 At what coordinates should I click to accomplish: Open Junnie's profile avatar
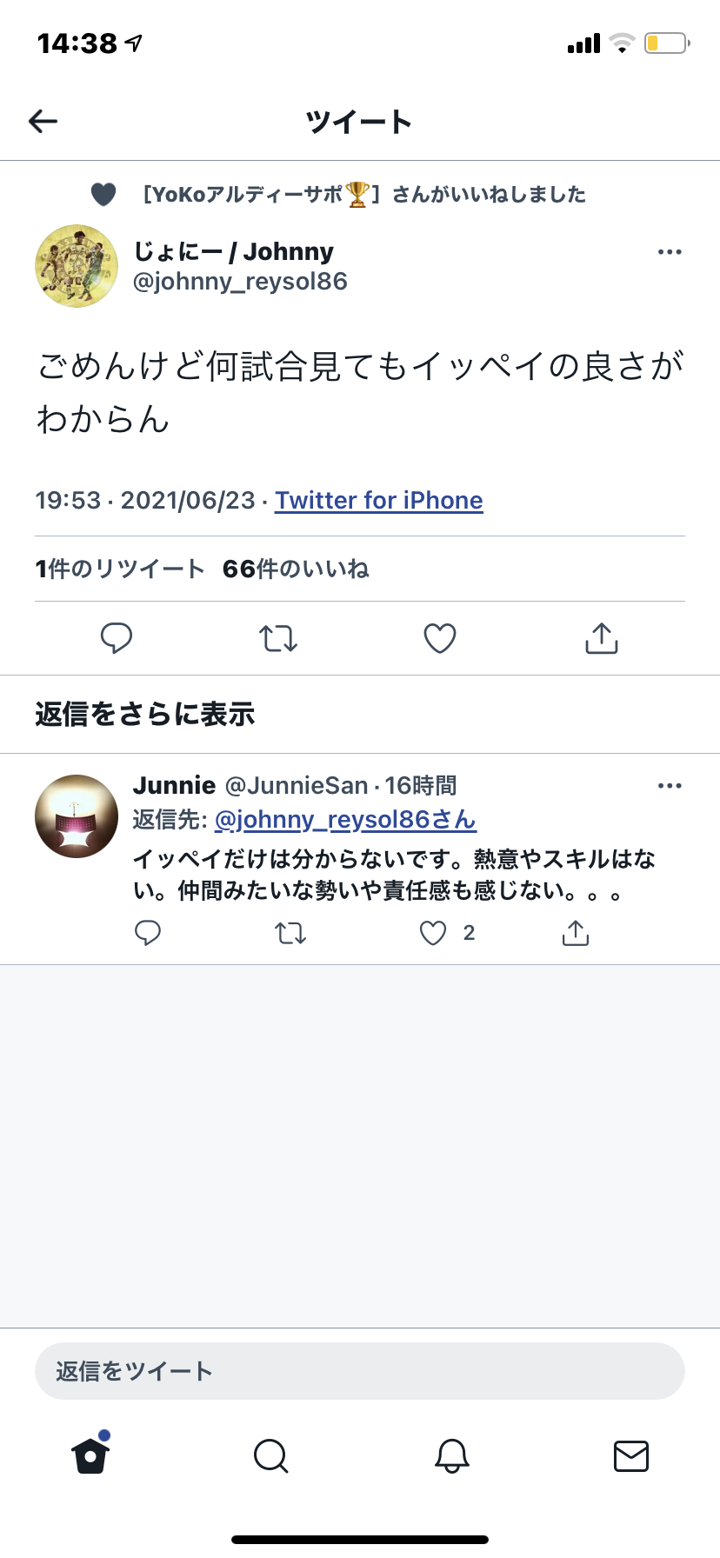(77, 816)
